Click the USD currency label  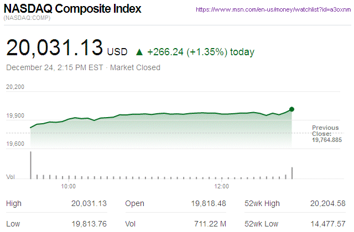tap(117, 52)
